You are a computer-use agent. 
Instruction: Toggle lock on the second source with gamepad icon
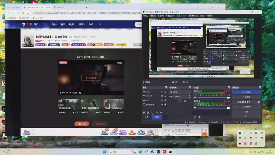pos(165,96)
